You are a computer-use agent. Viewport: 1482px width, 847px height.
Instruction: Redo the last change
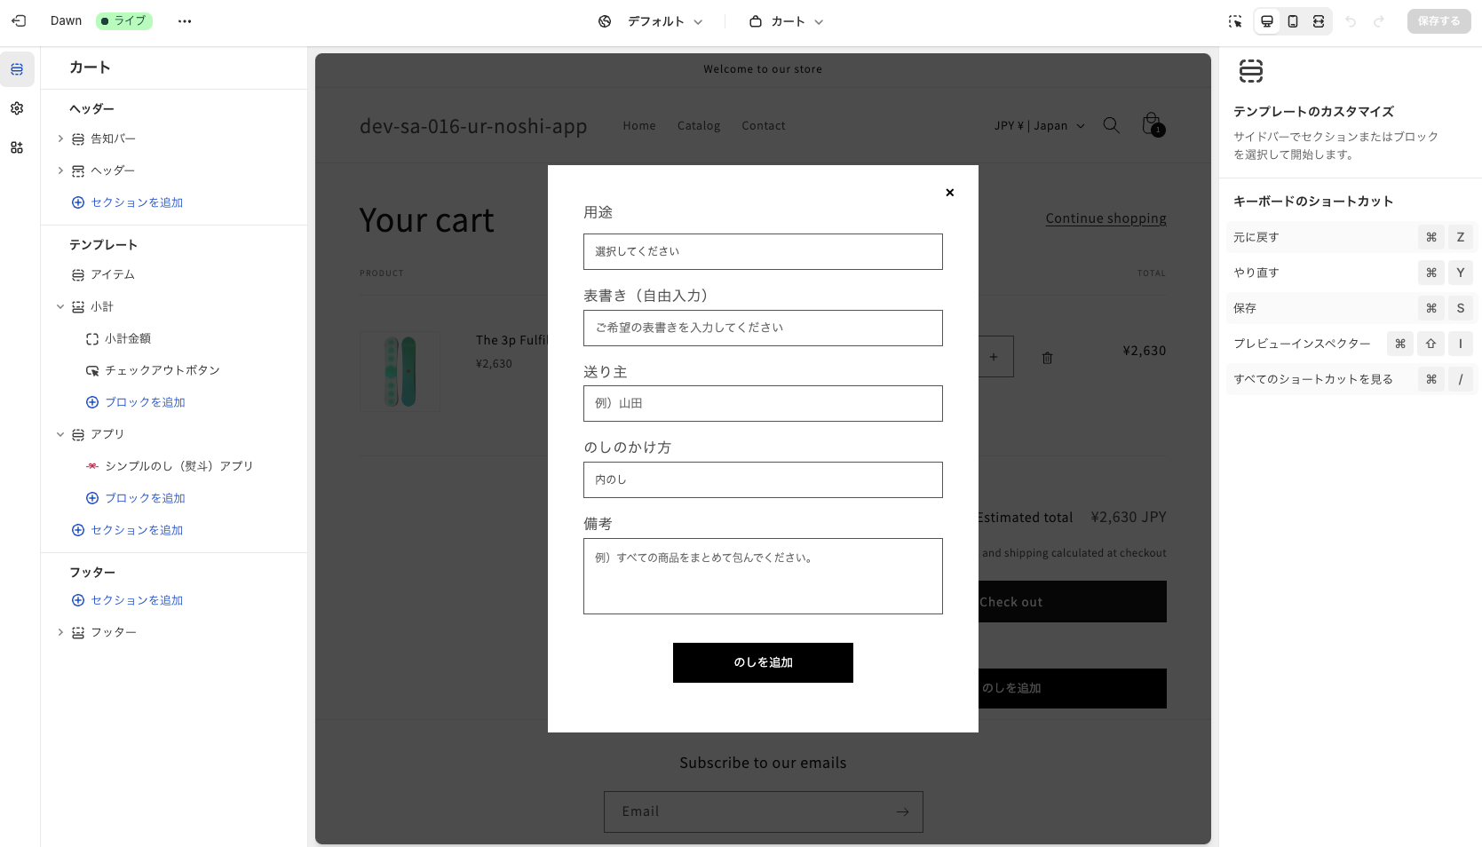pyautogui.click(x=1378, y=20)
